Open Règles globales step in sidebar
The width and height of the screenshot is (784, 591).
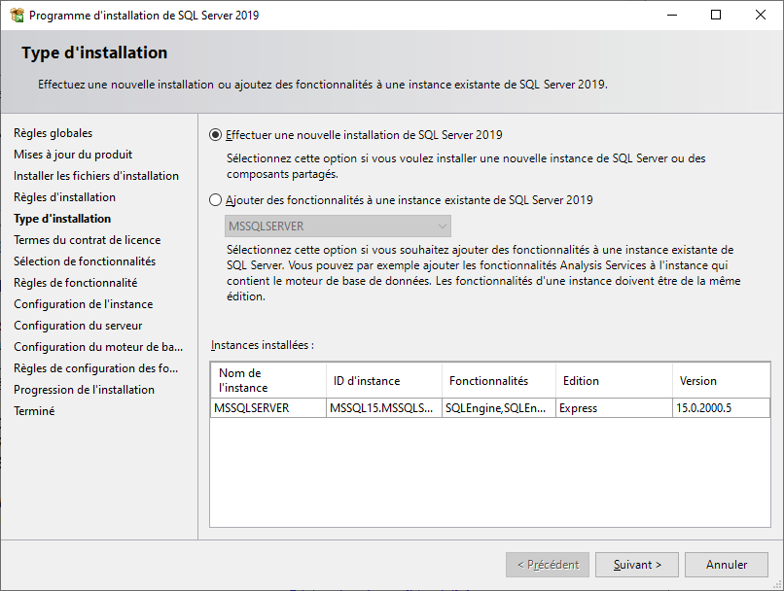click(x=53, y=133)
